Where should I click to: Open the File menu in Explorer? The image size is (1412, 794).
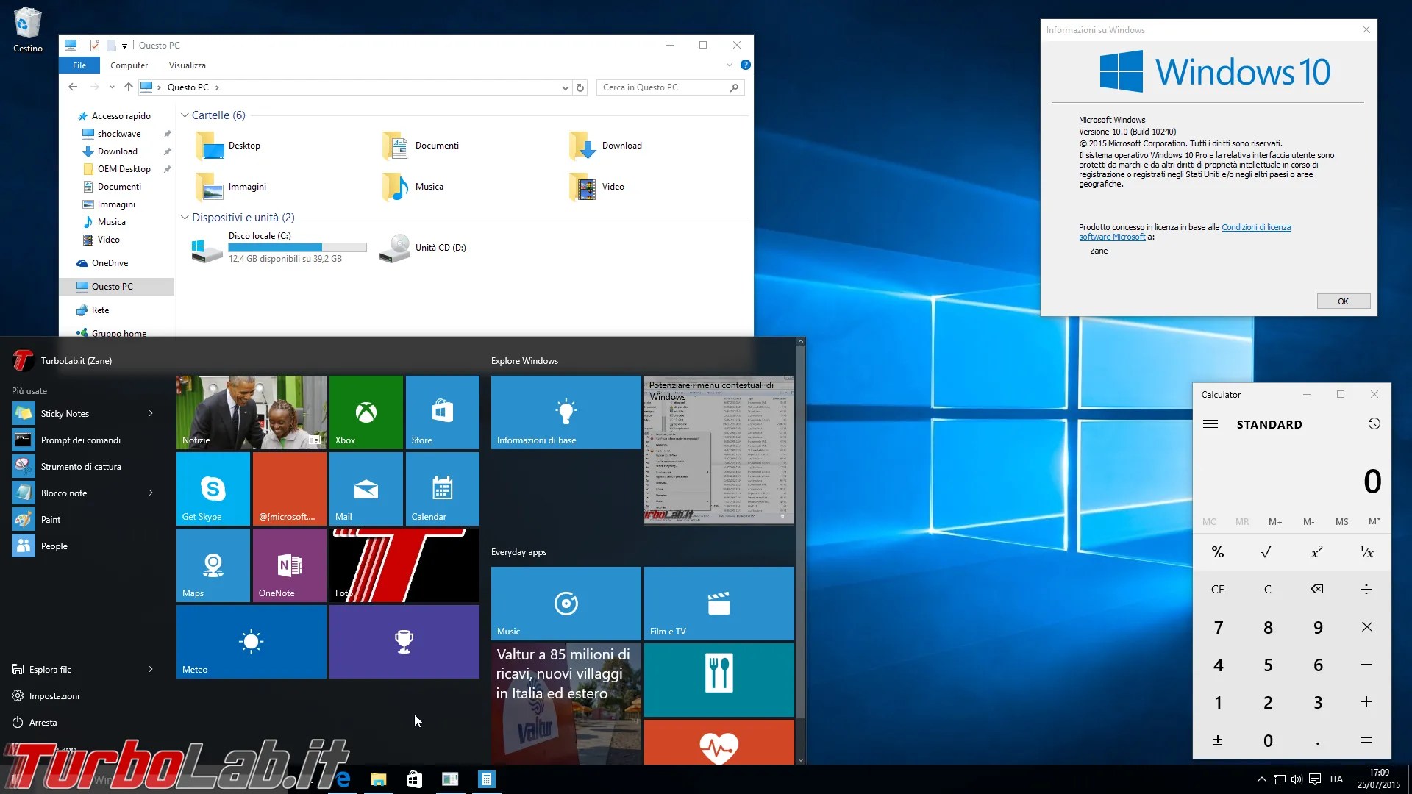coord(79,65)
